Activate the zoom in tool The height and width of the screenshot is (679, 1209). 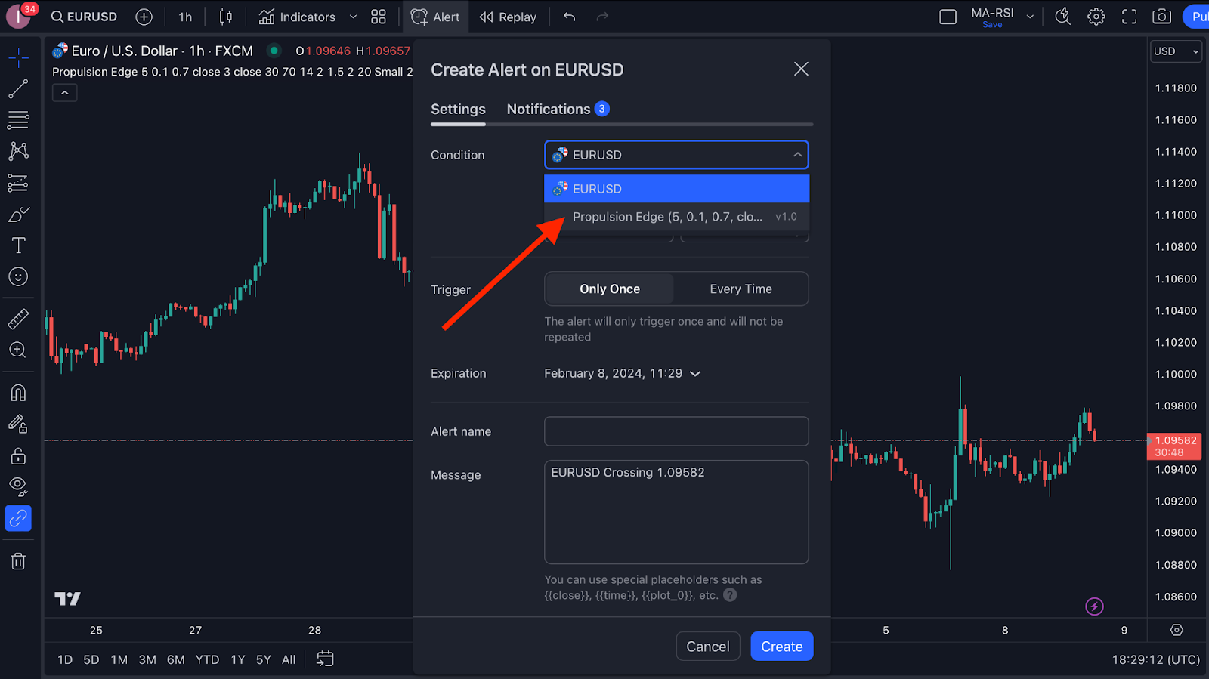pyautogui.click(x=18, y=350)
